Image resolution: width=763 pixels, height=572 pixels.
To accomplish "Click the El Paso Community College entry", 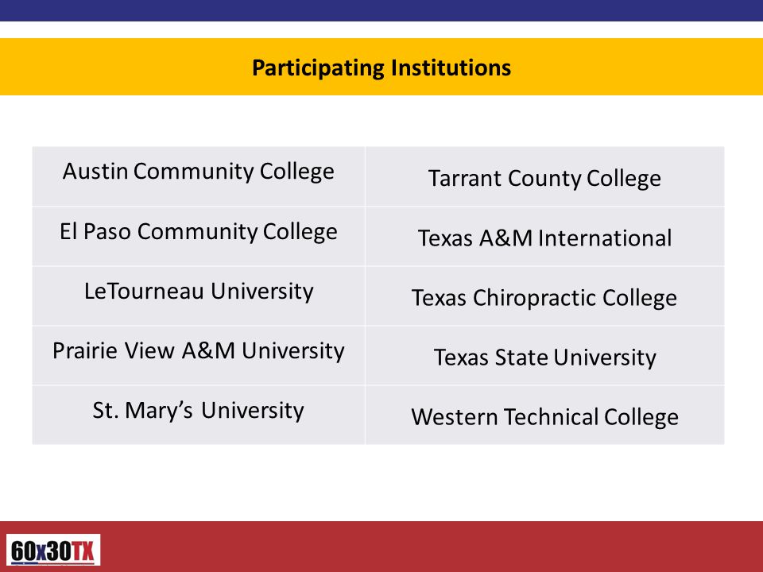I will click(x=199, y=237).
